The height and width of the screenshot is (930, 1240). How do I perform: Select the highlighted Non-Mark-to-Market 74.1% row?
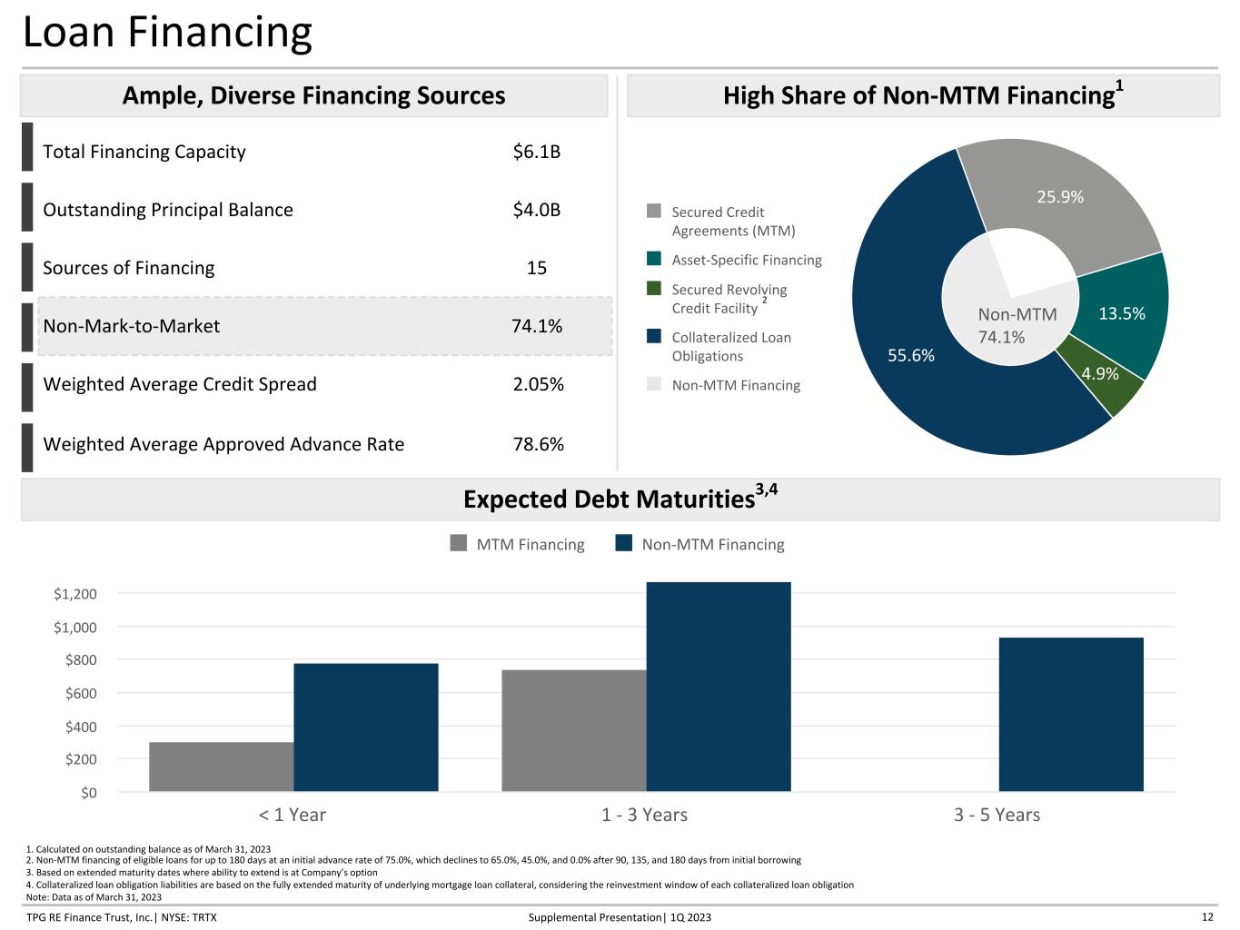[x=324, y=326]
